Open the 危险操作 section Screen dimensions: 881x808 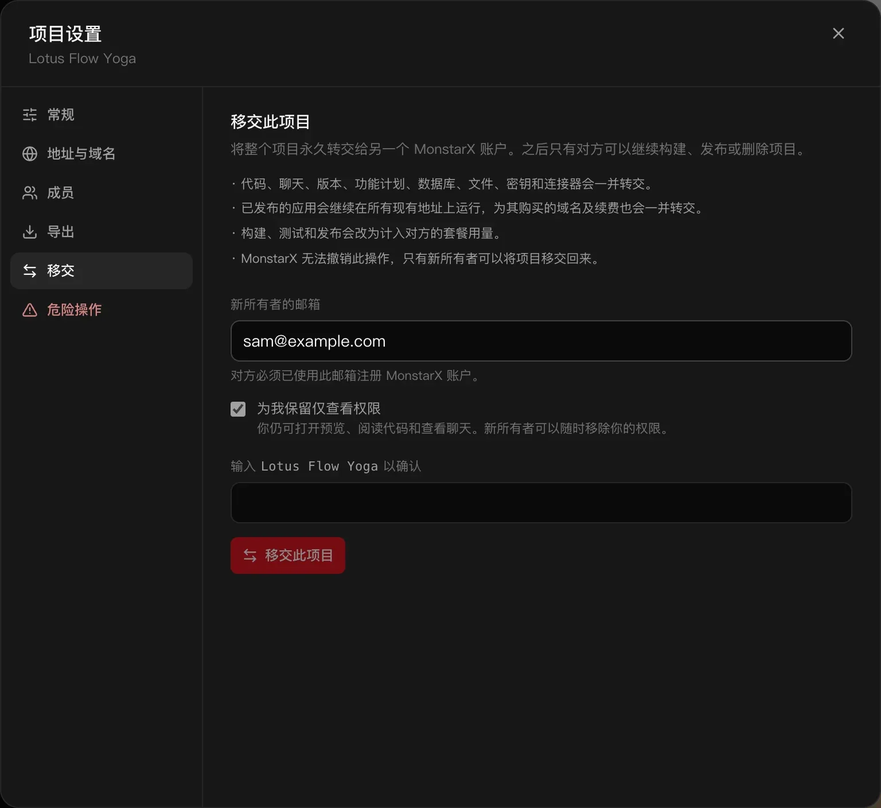coord(102,310)
